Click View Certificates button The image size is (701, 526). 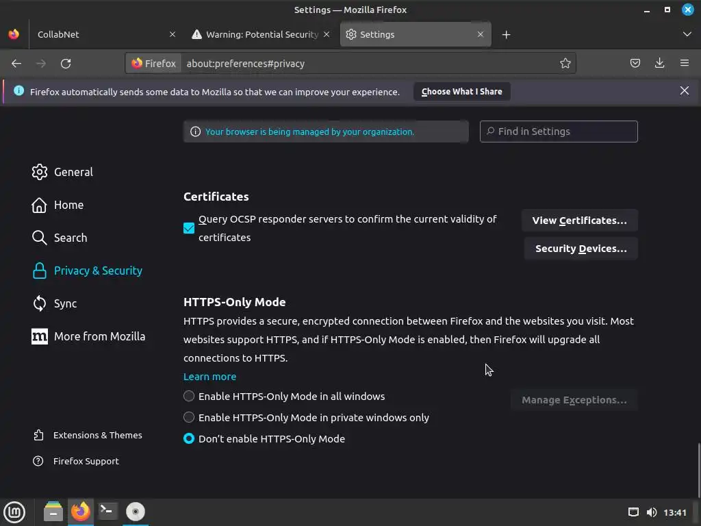pos(579,221)
